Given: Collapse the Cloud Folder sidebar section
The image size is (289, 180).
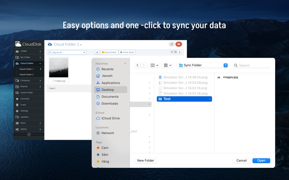Looking at the screenshot, I should [x=40, y=63].
